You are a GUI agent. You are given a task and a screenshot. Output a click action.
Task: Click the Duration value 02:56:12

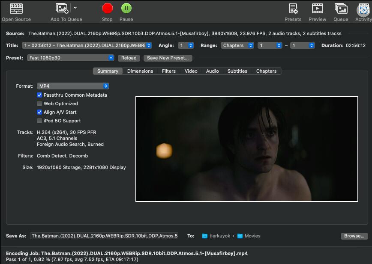coord(356,45)
